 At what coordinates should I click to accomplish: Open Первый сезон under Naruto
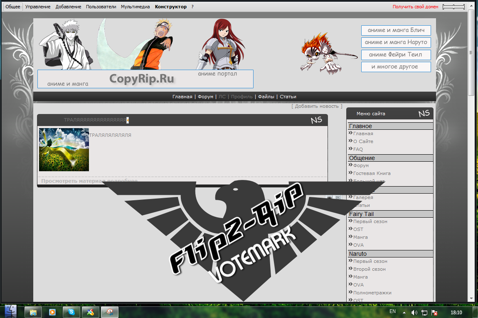coord(370,261)
